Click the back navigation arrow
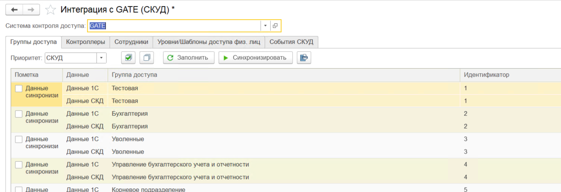The height and width of the screenshot is (192, 561). coord(14,9)
